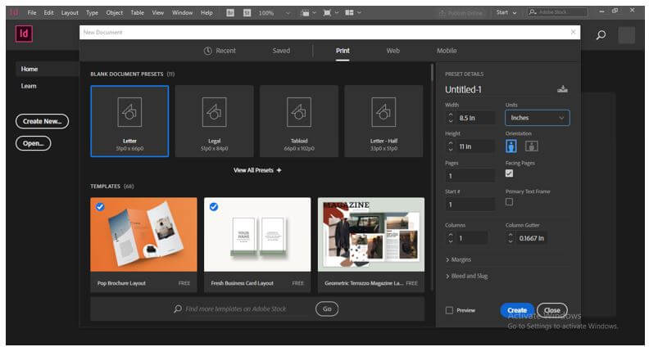The height and width of the screenshot is (347, 649).
Task: Enable the Preview checkbox
Action: 450,310
